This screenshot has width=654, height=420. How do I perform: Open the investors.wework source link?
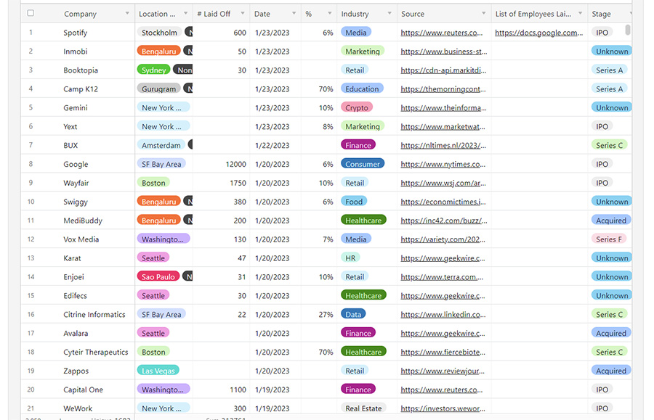pyautogui.click(x=443, y=408)
